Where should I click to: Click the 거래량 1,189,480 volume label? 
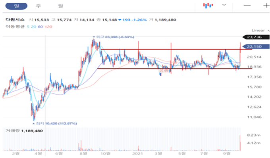[x=24, y=131]
